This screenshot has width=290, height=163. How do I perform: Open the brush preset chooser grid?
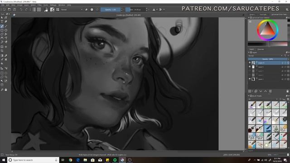point(58,10)
